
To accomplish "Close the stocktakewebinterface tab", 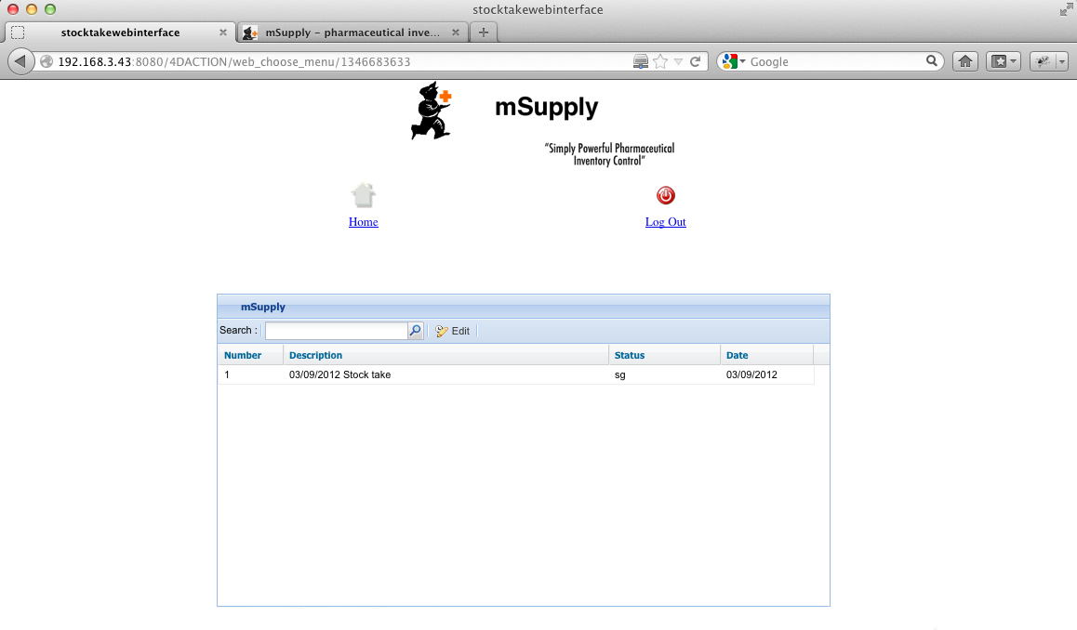I will click(x=222, y=33).
